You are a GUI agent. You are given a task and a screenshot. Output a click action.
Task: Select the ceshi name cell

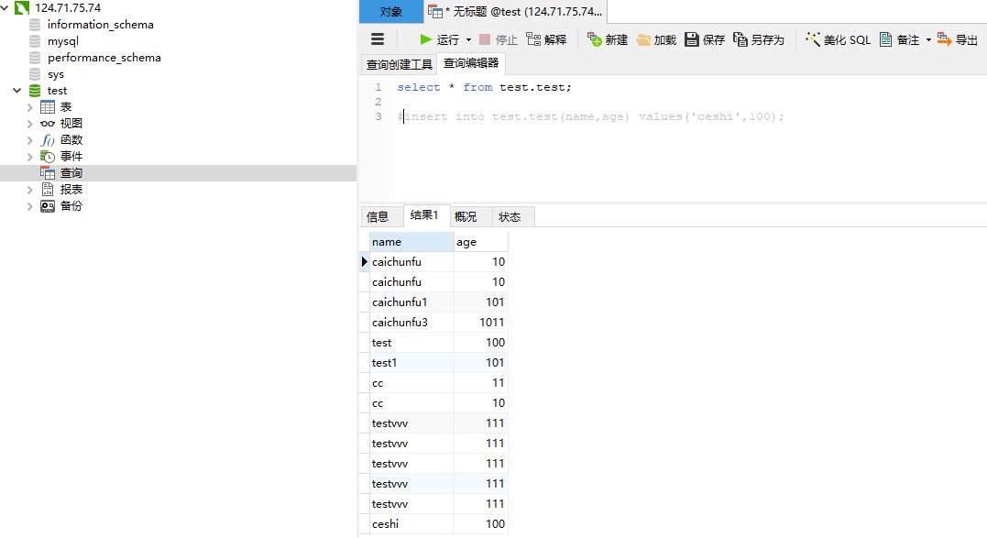411,523
